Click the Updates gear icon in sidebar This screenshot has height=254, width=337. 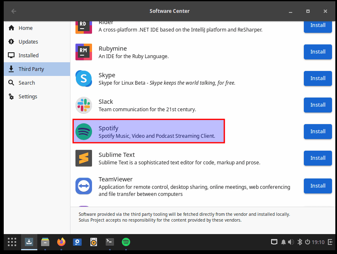[11, 42]
